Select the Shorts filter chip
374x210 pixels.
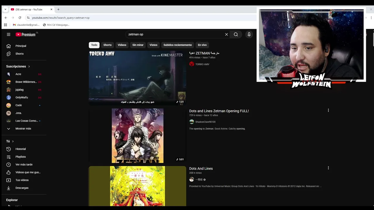point(108,45)
